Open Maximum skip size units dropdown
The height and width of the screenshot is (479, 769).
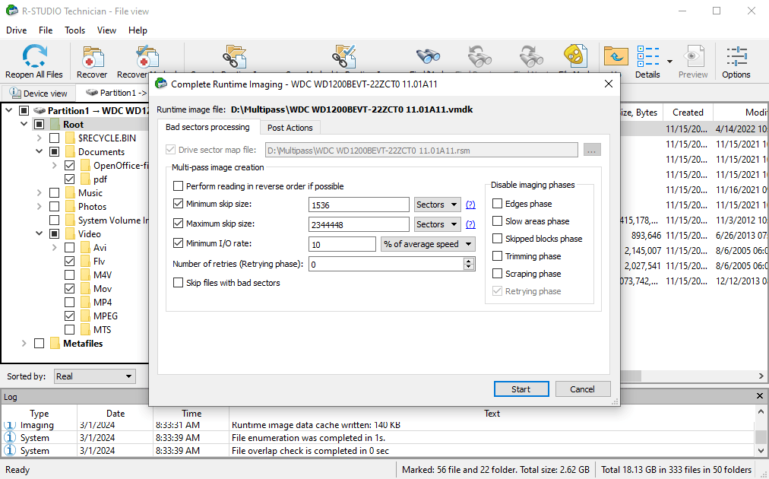pos(438,224)
